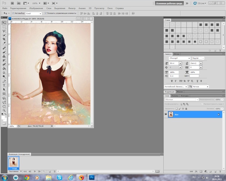Toggle the Auto-select (Автовыбор) checkbox
Viewport: 226px width, 181px height.
[x=13, y=13]
